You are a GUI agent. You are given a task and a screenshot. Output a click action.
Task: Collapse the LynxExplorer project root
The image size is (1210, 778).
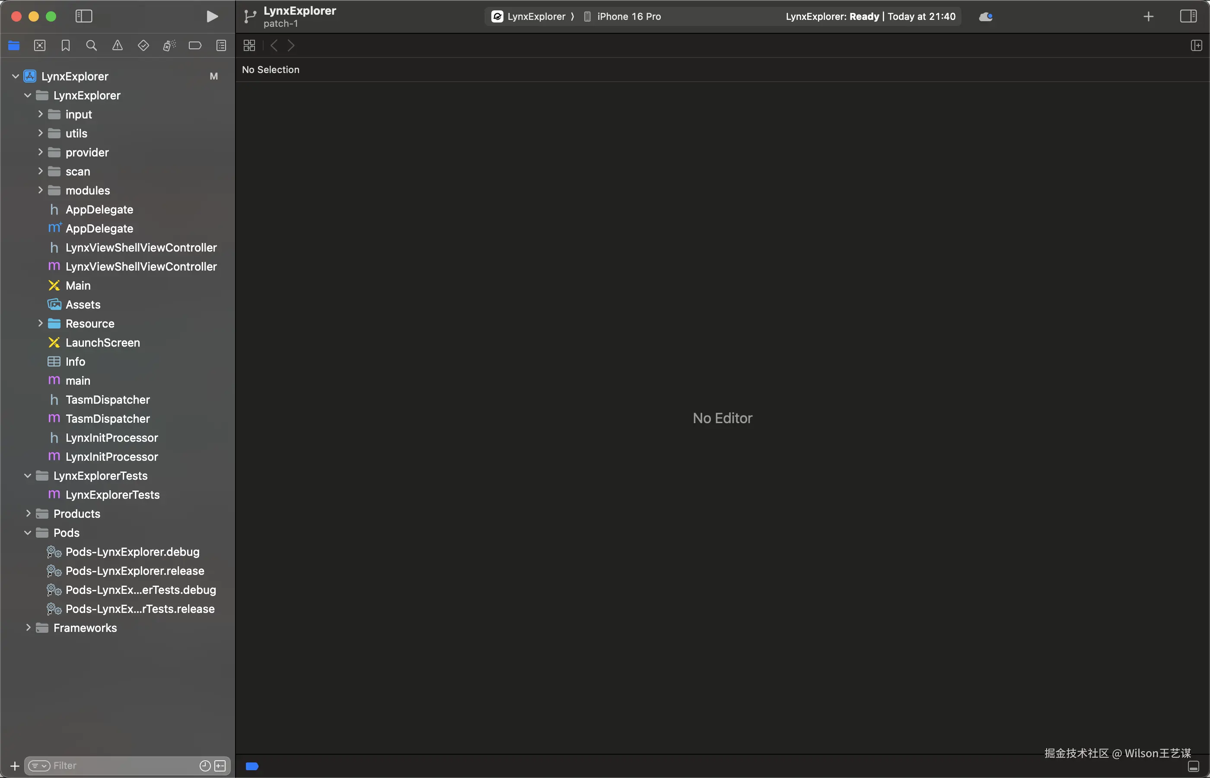(16, 77)
